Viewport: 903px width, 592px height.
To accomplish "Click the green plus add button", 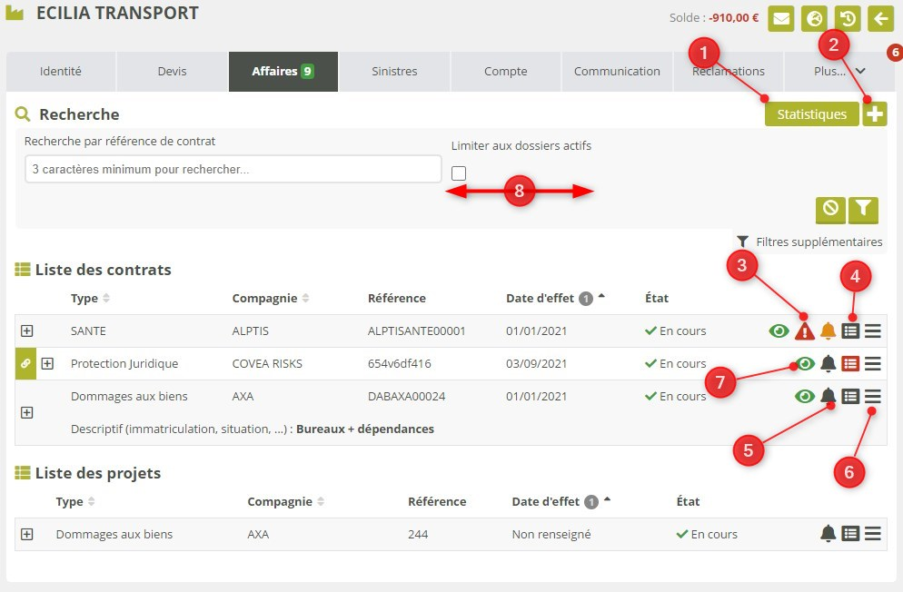I will (875, 114).
